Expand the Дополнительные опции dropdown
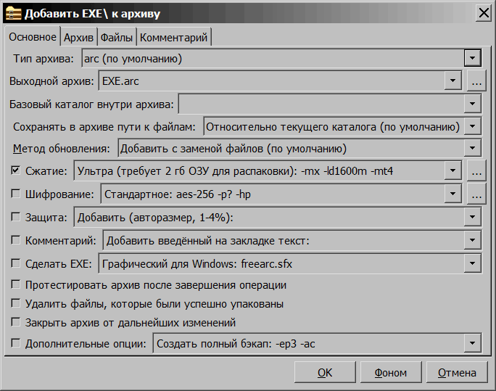Viewport: 496px width, 391px height. click(x=472, y=343)
